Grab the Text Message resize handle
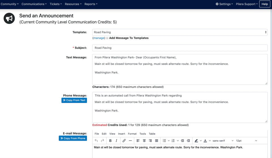 tap(266, 84)
